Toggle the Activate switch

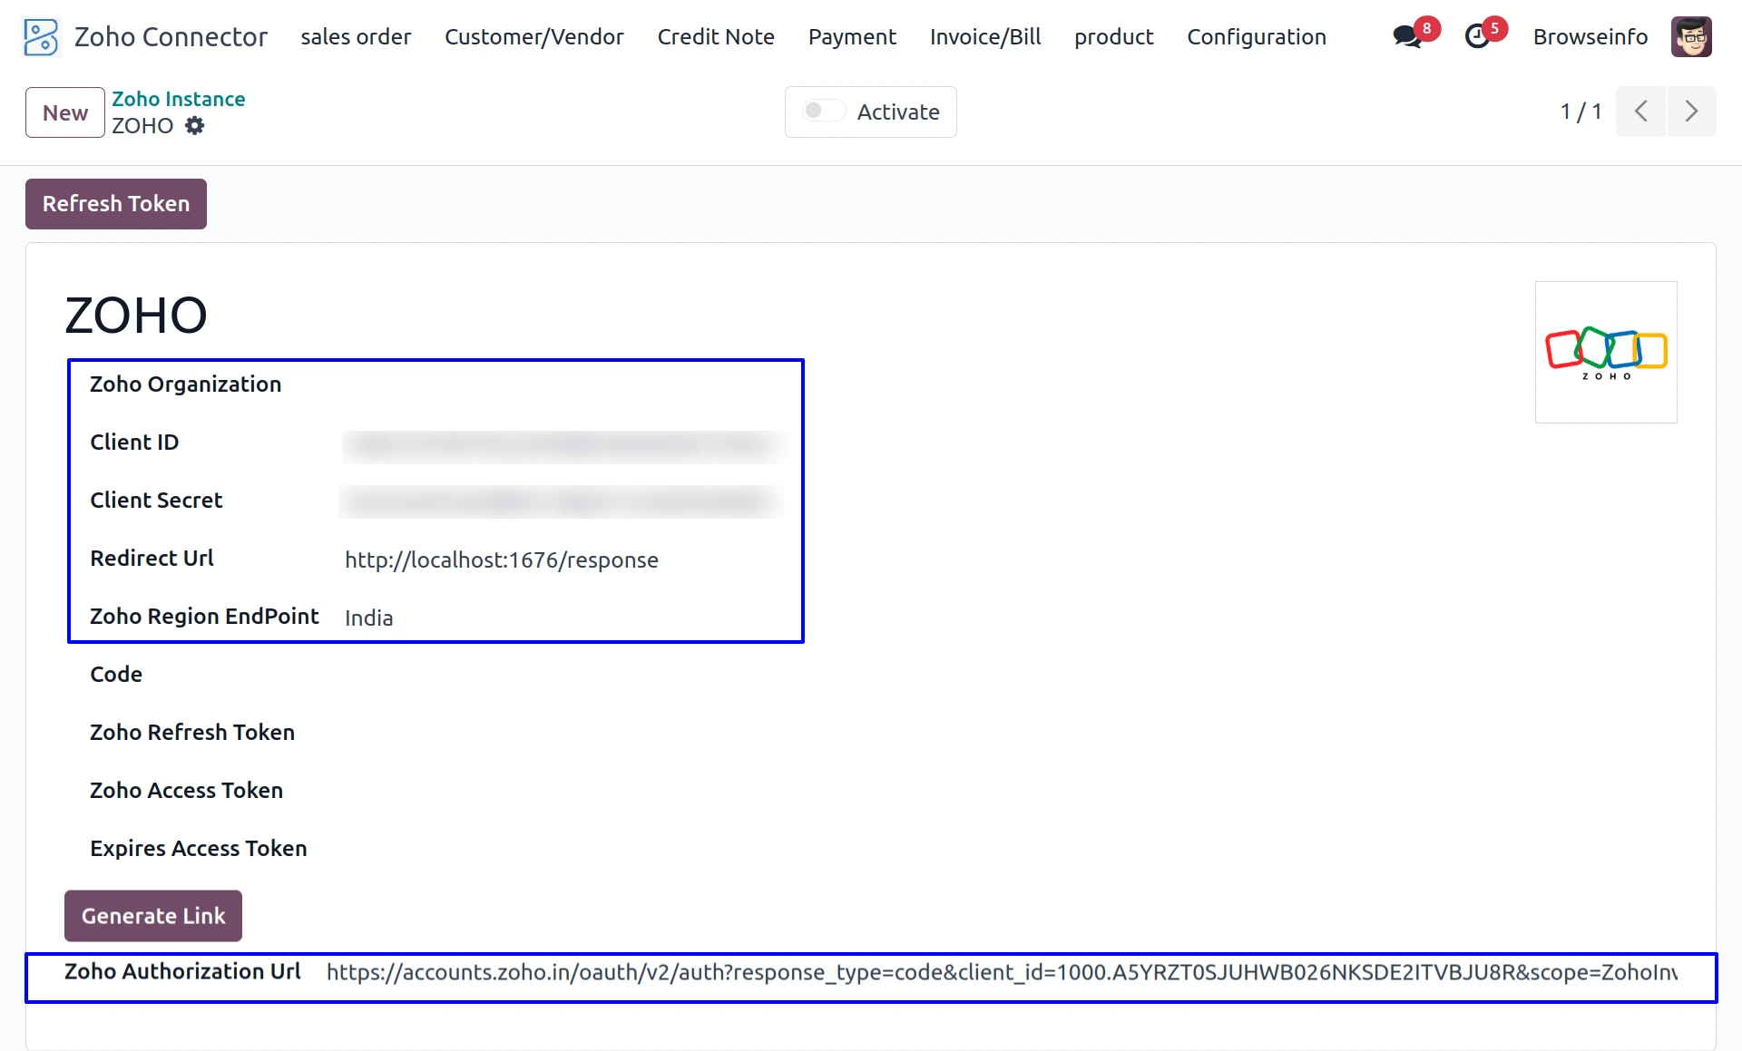point(823,111)
